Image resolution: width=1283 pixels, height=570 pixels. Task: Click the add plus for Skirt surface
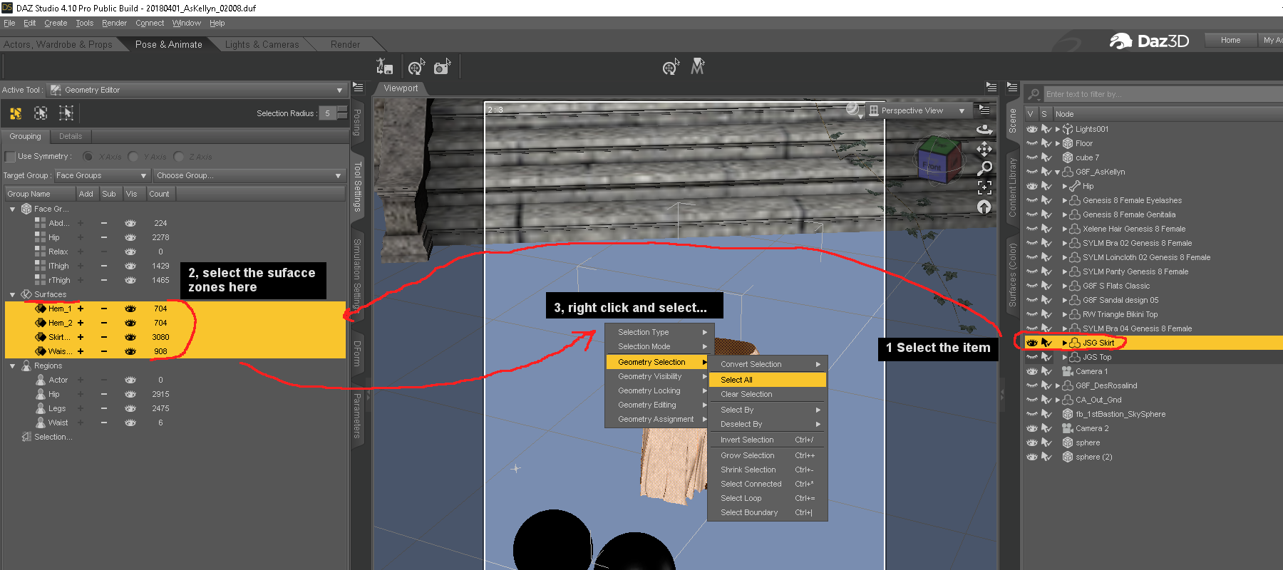(81, 337)
